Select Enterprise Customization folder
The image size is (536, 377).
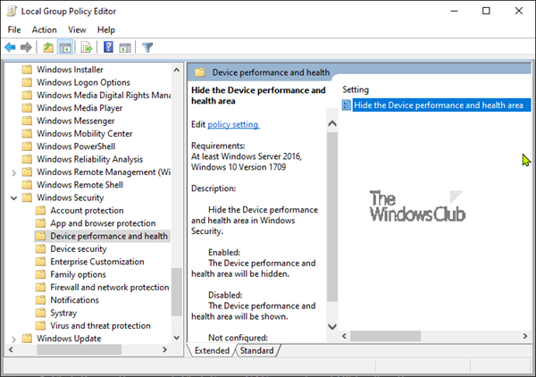97,262
